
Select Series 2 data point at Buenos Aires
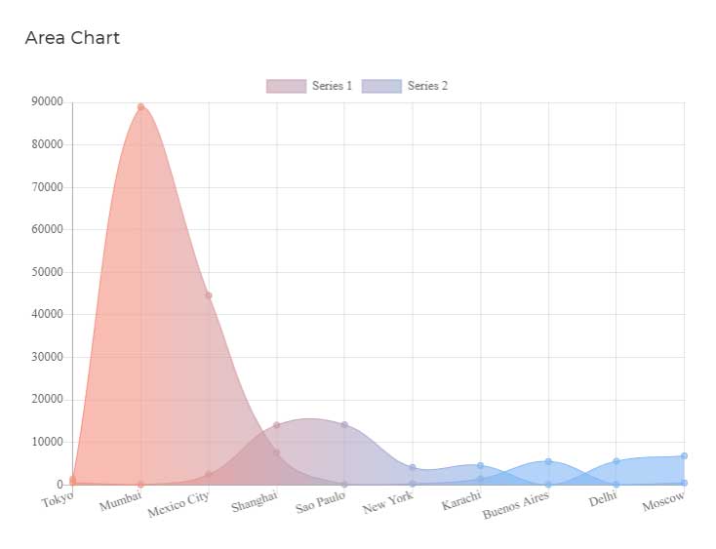548,461
